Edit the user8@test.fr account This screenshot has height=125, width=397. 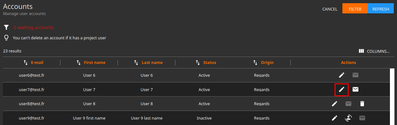click(335, 104)
